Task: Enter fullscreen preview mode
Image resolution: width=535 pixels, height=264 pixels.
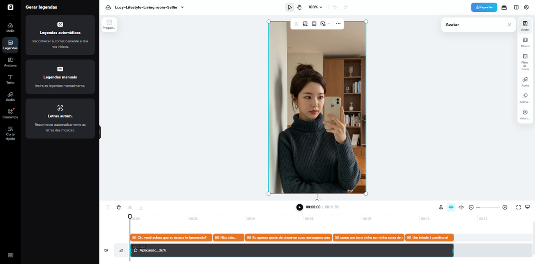Action: coord(518,207)
